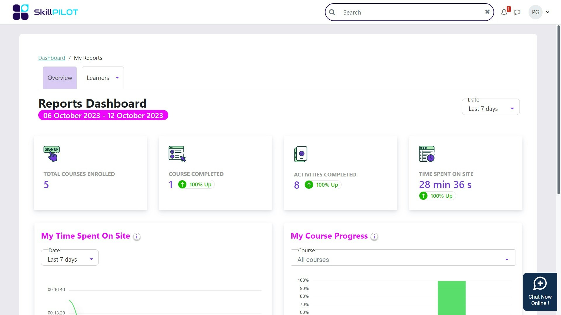Switch to the Overview tab
561x315 pixels.
(60, 78)
